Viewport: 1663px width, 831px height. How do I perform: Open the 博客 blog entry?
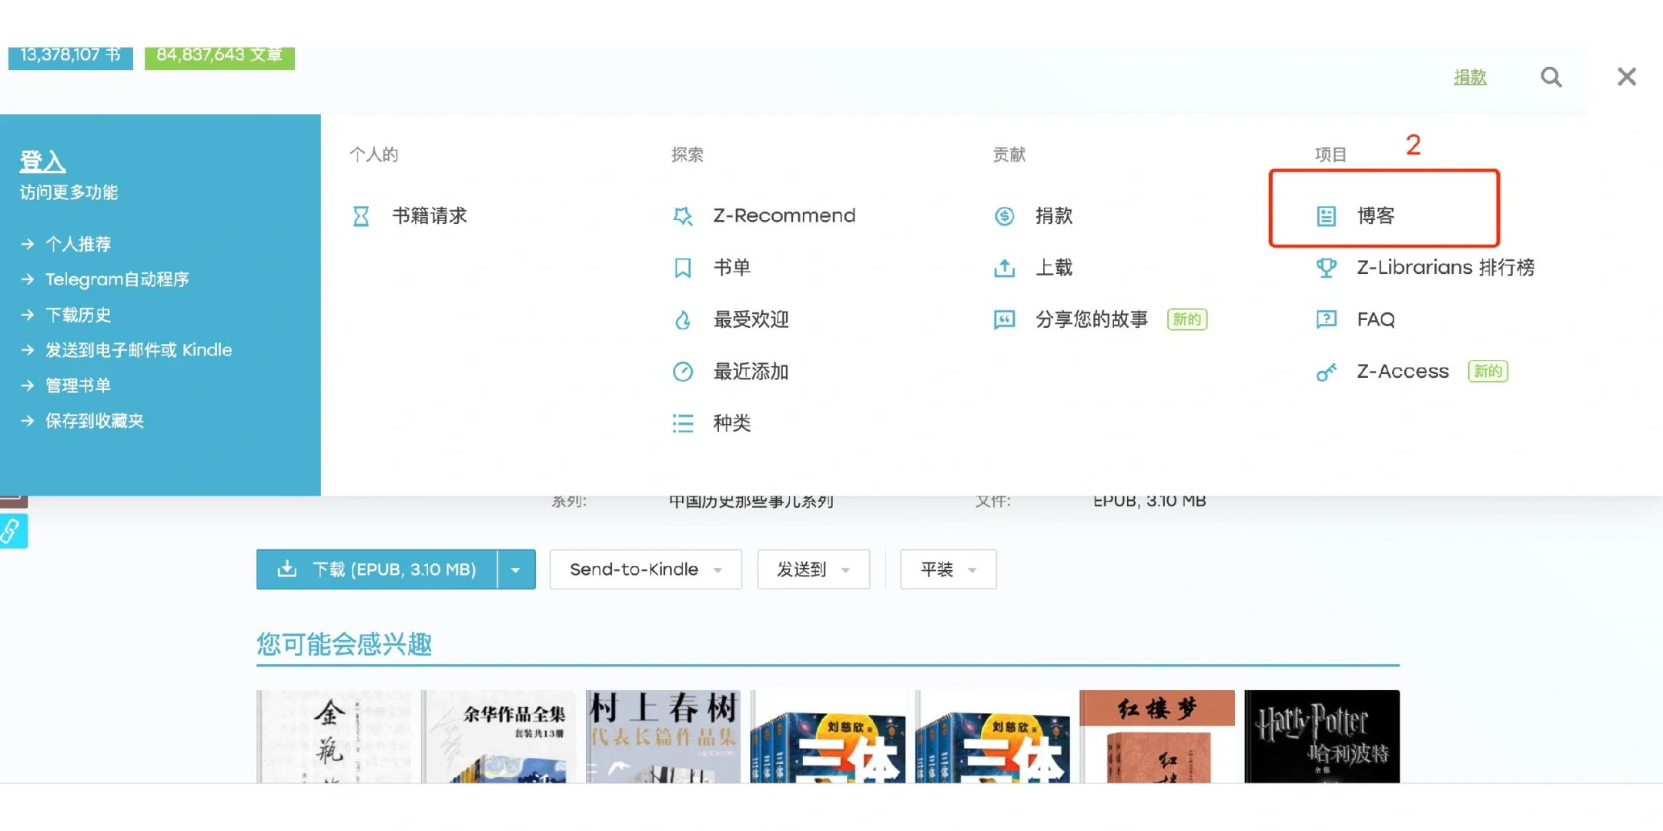(x=1376, y=216)
